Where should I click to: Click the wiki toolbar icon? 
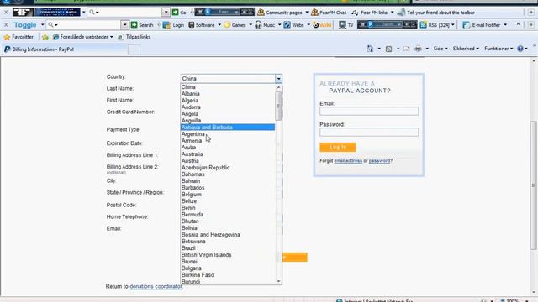322,25
